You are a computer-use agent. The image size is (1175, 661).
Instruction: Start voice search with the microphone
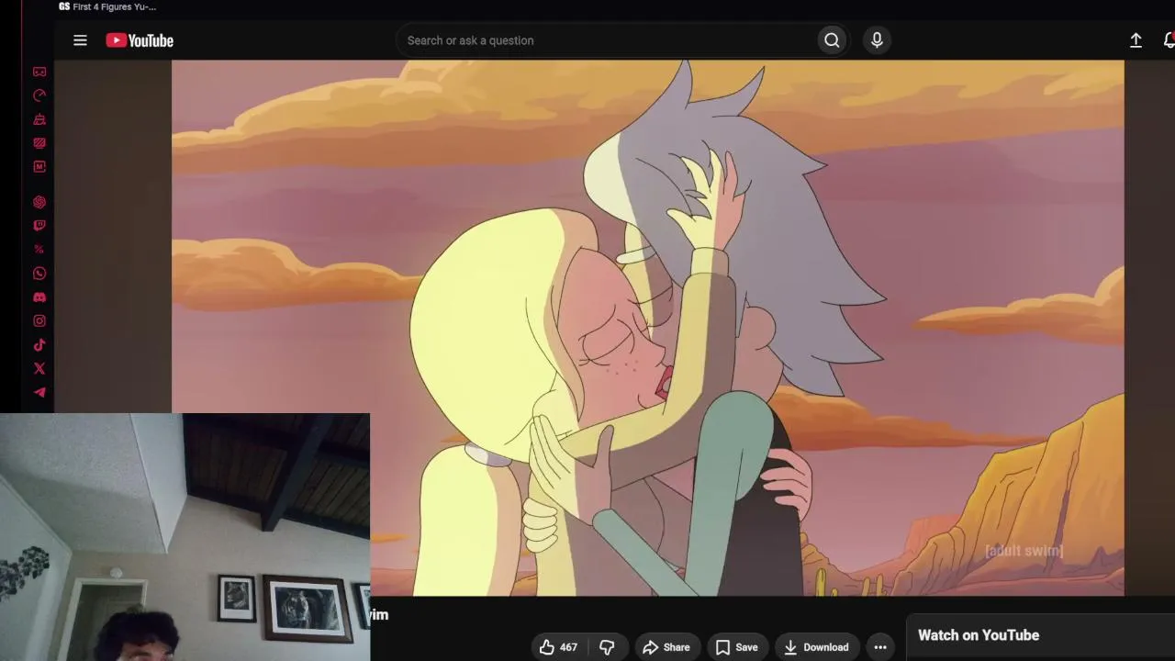point(877,40)
